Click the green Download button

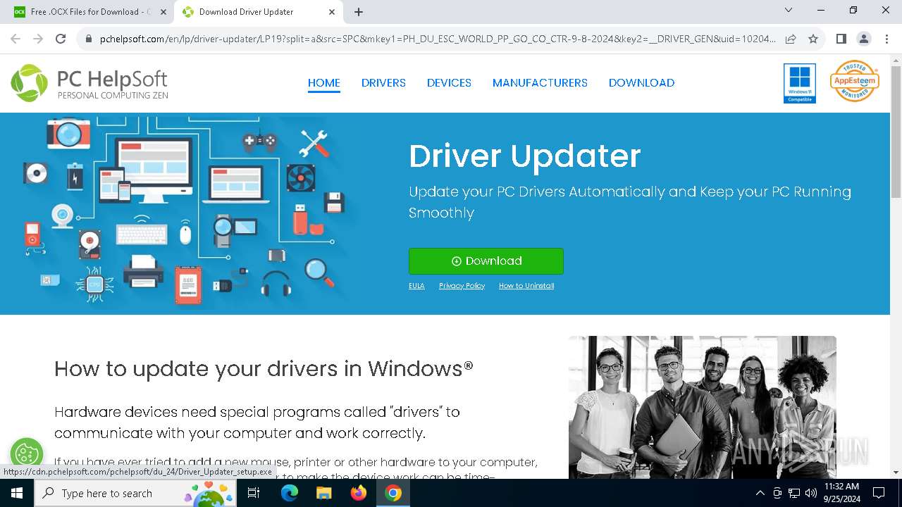point(486,261)
